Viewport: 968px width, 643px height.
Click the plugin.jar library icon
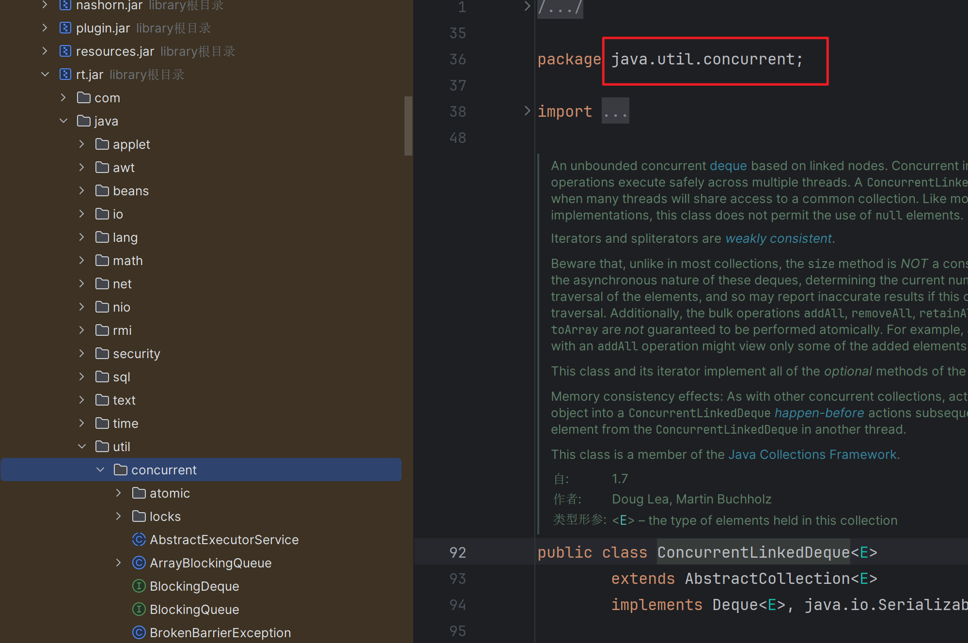(65, 28)
